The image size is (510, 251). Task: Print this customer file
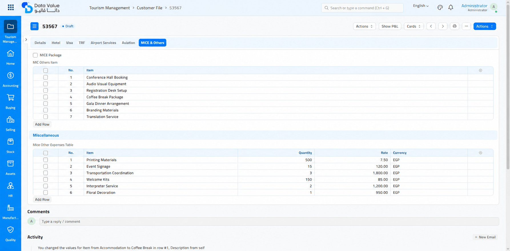pos(455,26)
